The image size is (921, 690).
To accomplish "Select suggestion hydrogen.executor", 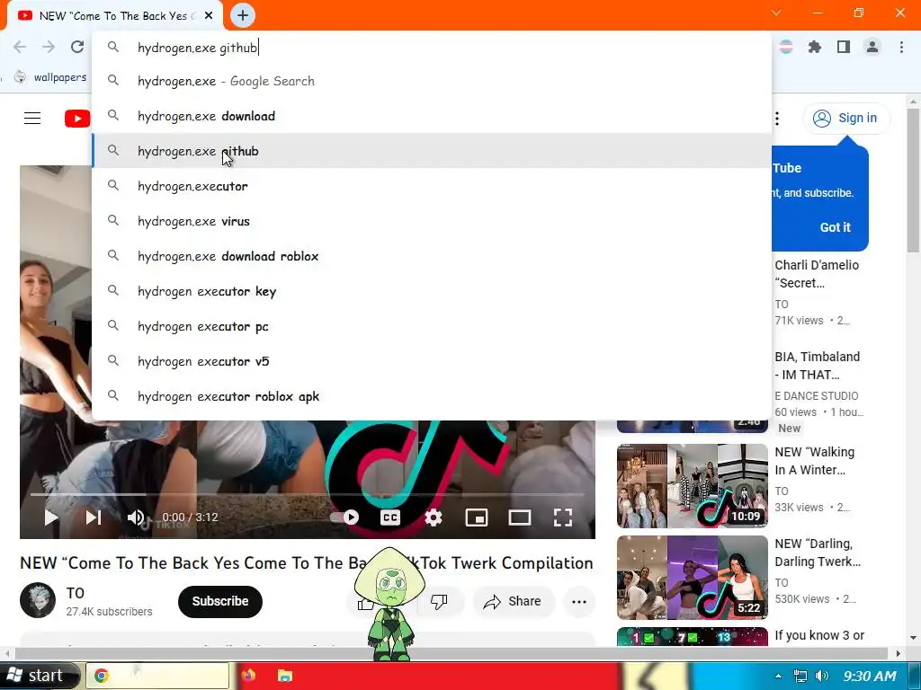I will click(x=432, y=186).
